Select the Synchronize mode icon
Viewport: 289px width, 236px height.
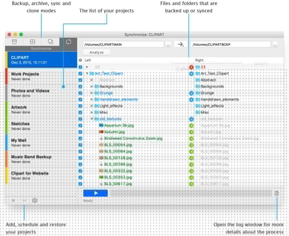click(68, 42)
